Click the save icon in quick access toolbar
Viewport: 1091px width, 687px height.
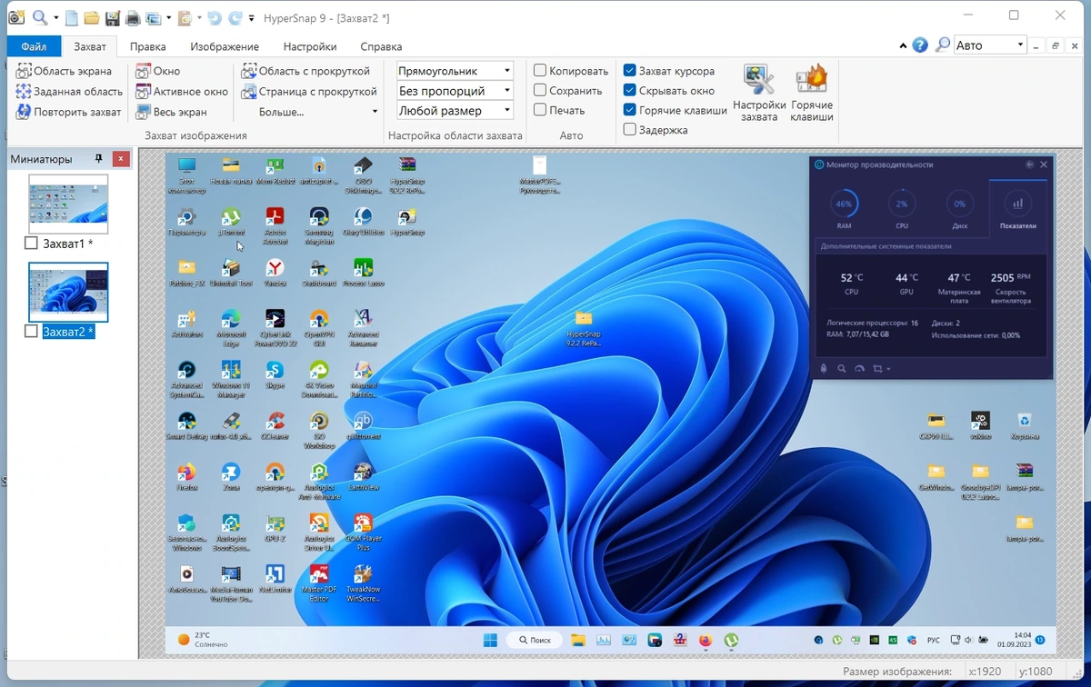112,18
